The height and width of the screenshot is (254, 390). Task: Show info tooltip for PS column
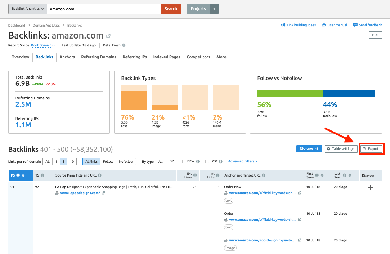point(18,175)
